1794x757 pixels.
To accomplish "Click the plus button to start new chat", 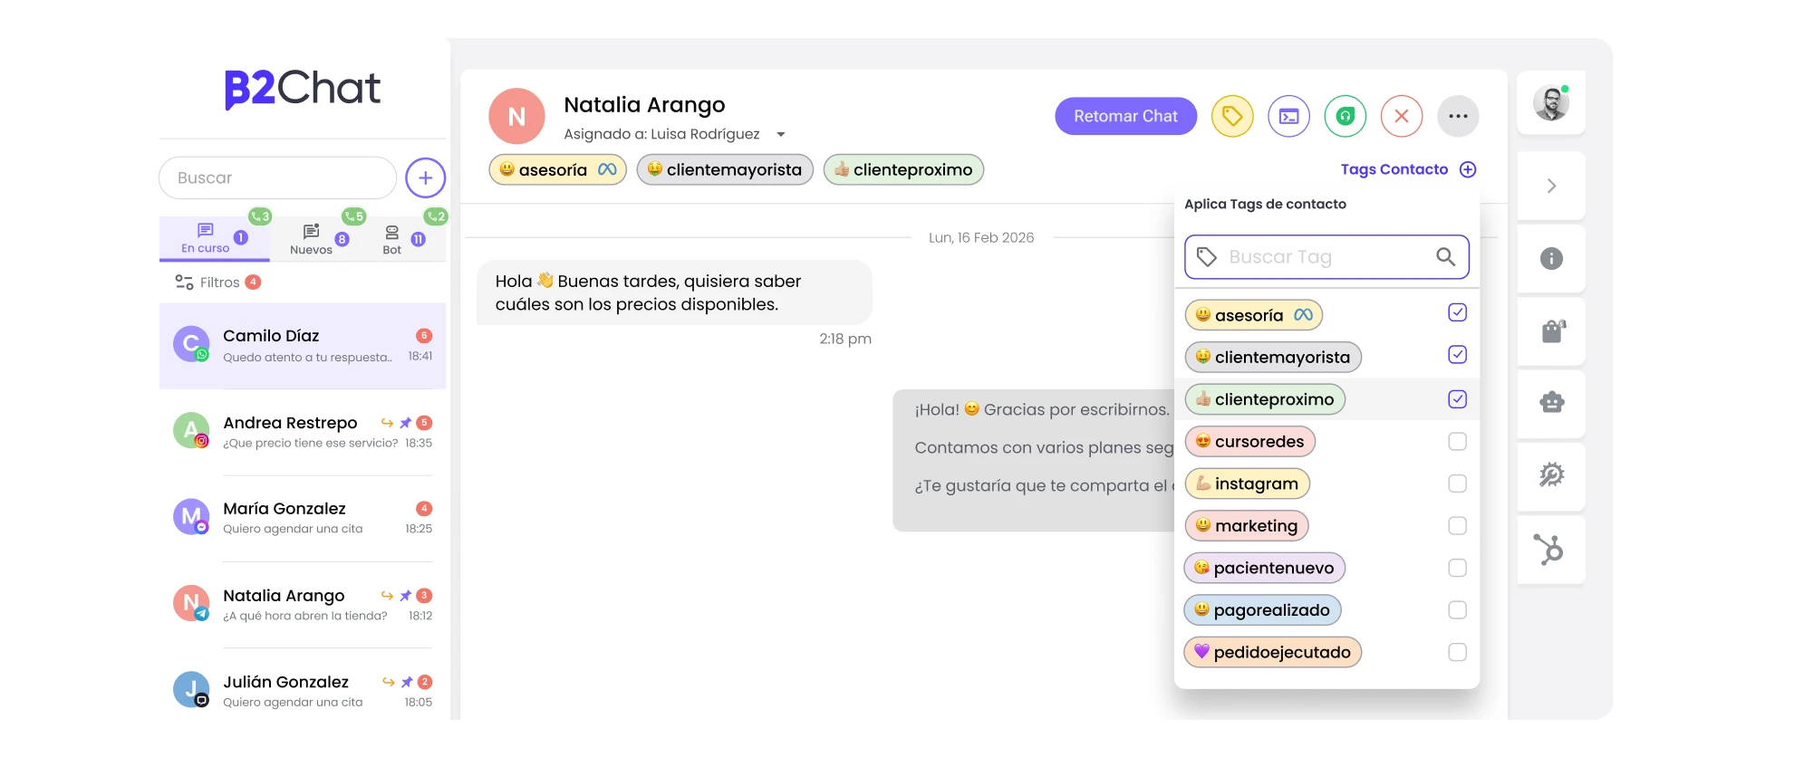I will click(x=425, y=177).
